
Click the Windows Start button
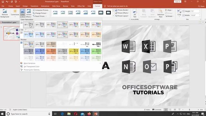(x=2, y=114)
